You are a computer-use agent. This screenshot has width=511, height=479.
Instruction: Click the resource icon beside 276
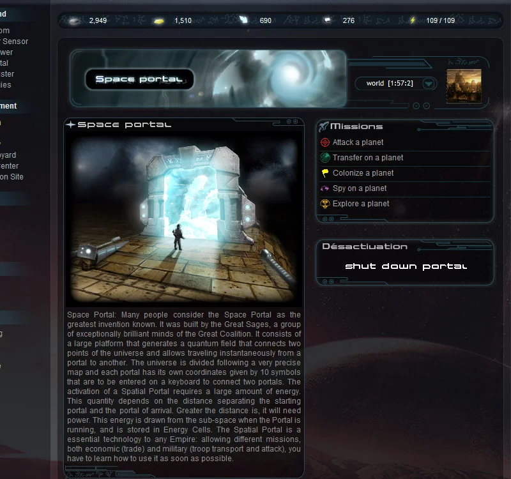[x=327, y=20]
